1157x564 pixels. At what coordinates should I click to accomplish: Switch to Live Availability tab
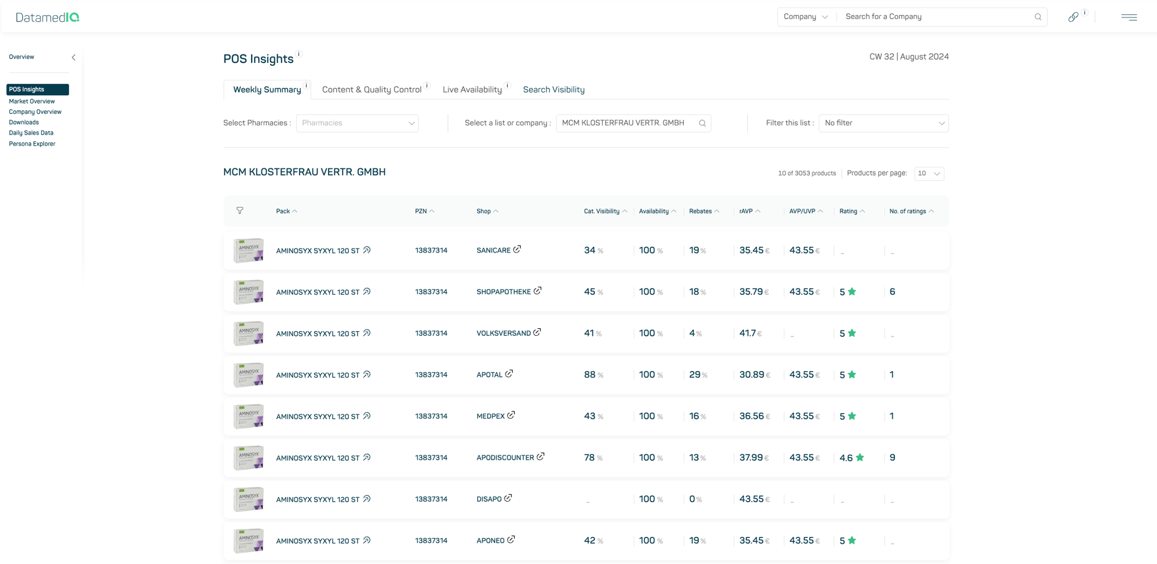(472, 90)
